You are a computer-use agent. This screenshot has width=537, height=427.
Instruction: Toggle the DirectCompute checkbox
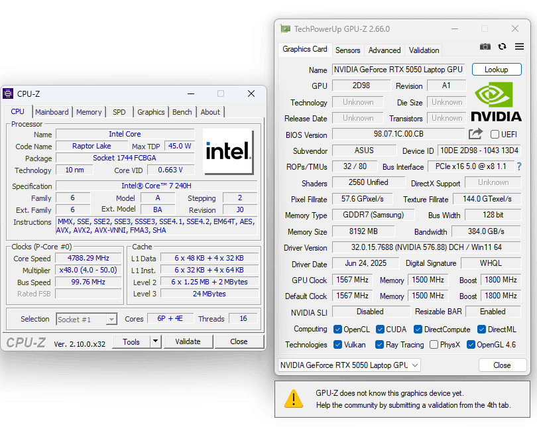tap(418, 330)
